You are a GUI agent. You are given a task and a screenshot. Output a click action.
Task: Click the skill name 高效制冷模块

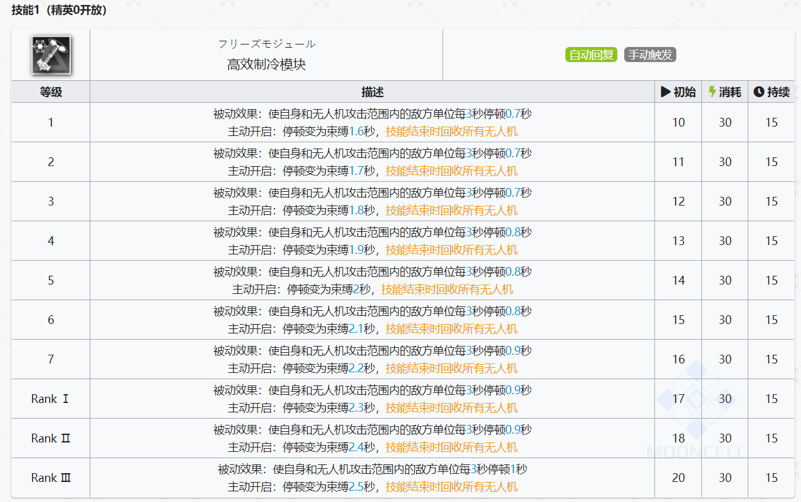[266, 65]
